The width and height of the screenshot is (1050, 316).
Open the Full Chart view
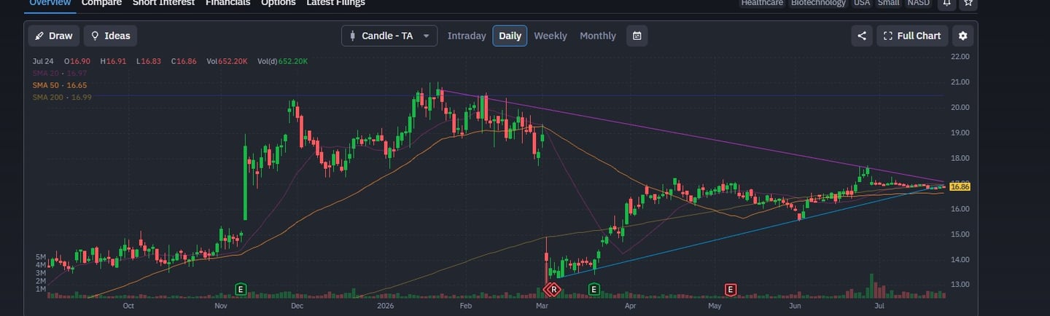click(x=912, y=36)
